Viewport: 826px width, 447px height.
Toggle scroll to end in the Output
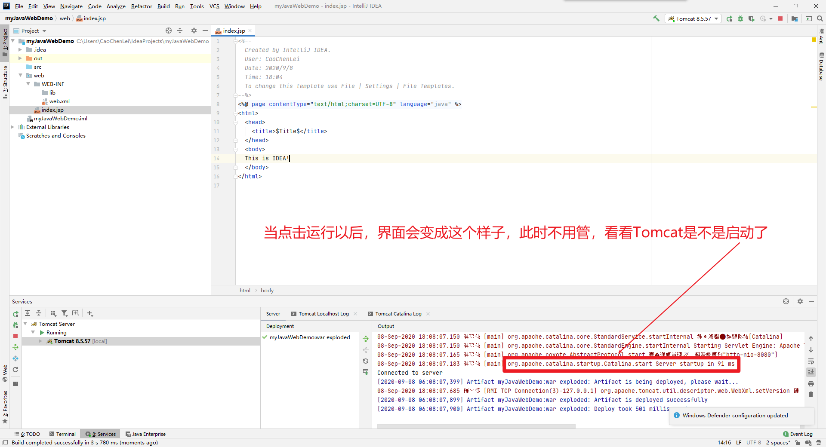[811, 372]
